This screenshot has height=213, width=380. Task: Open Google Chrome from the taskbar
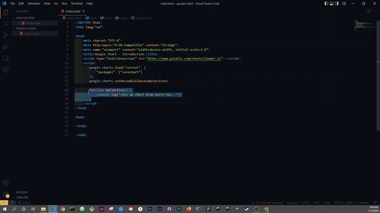[63, 209]
